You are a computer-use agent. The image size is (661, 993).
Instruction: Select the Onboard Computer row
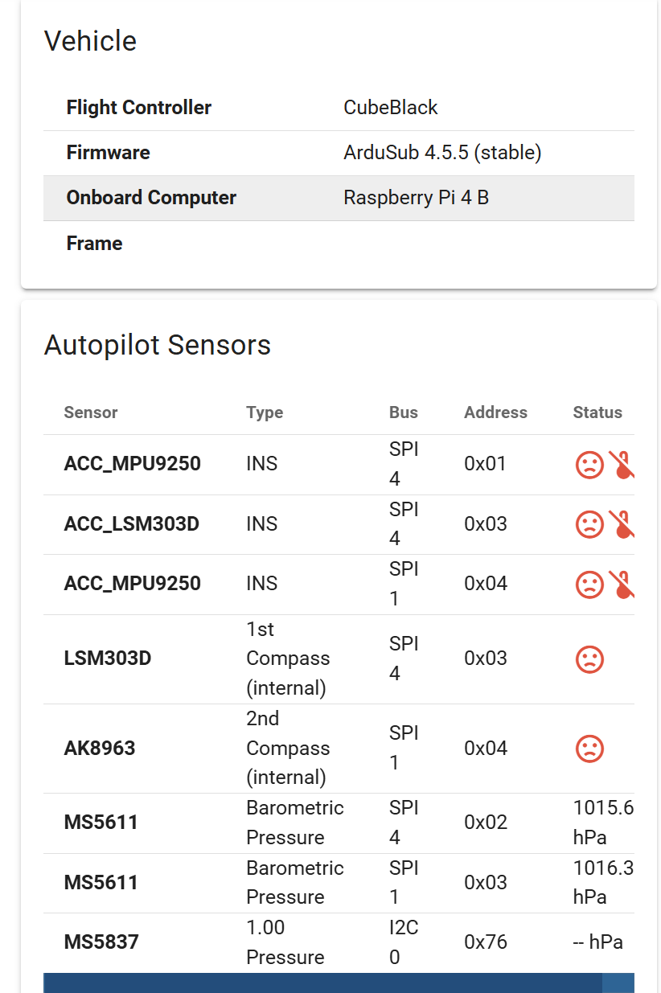[338, 198]
